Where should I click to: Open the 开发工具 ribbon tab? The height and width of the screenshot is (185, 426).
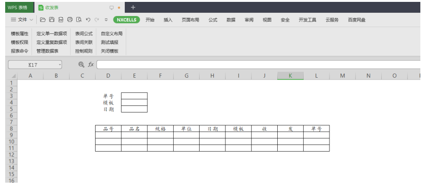[307, 20]
